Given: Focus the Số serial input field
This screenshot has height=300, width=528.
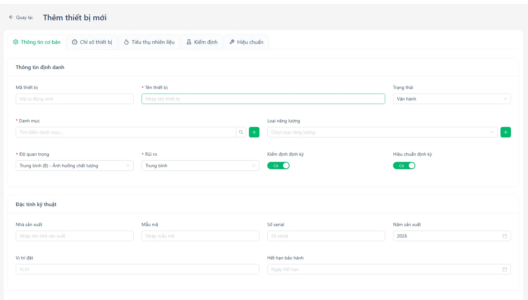Looking at the screenshot, I should click(x=326, y=236).
